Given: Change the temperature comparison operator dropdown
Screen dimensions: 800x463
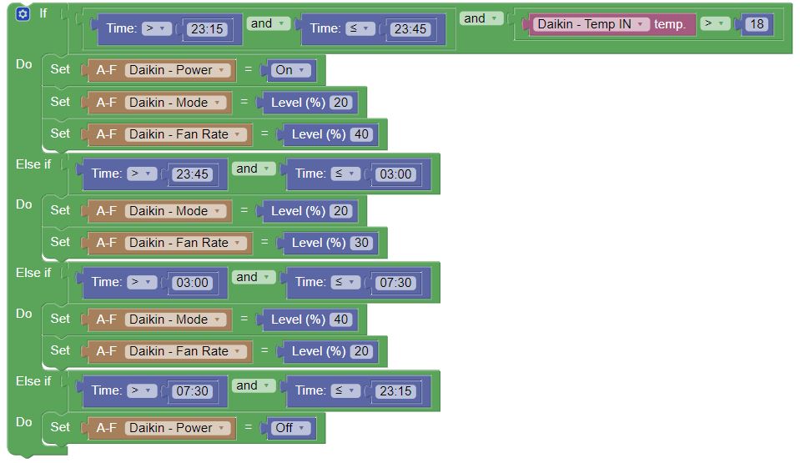Looking at the screenshot, I should pyautogui.click(x=715, y=23).
